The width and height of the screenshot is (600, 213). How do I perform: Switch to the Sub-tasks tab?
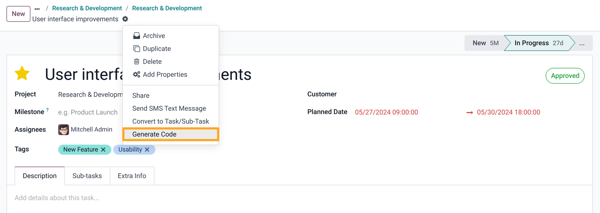click(87, 176)
